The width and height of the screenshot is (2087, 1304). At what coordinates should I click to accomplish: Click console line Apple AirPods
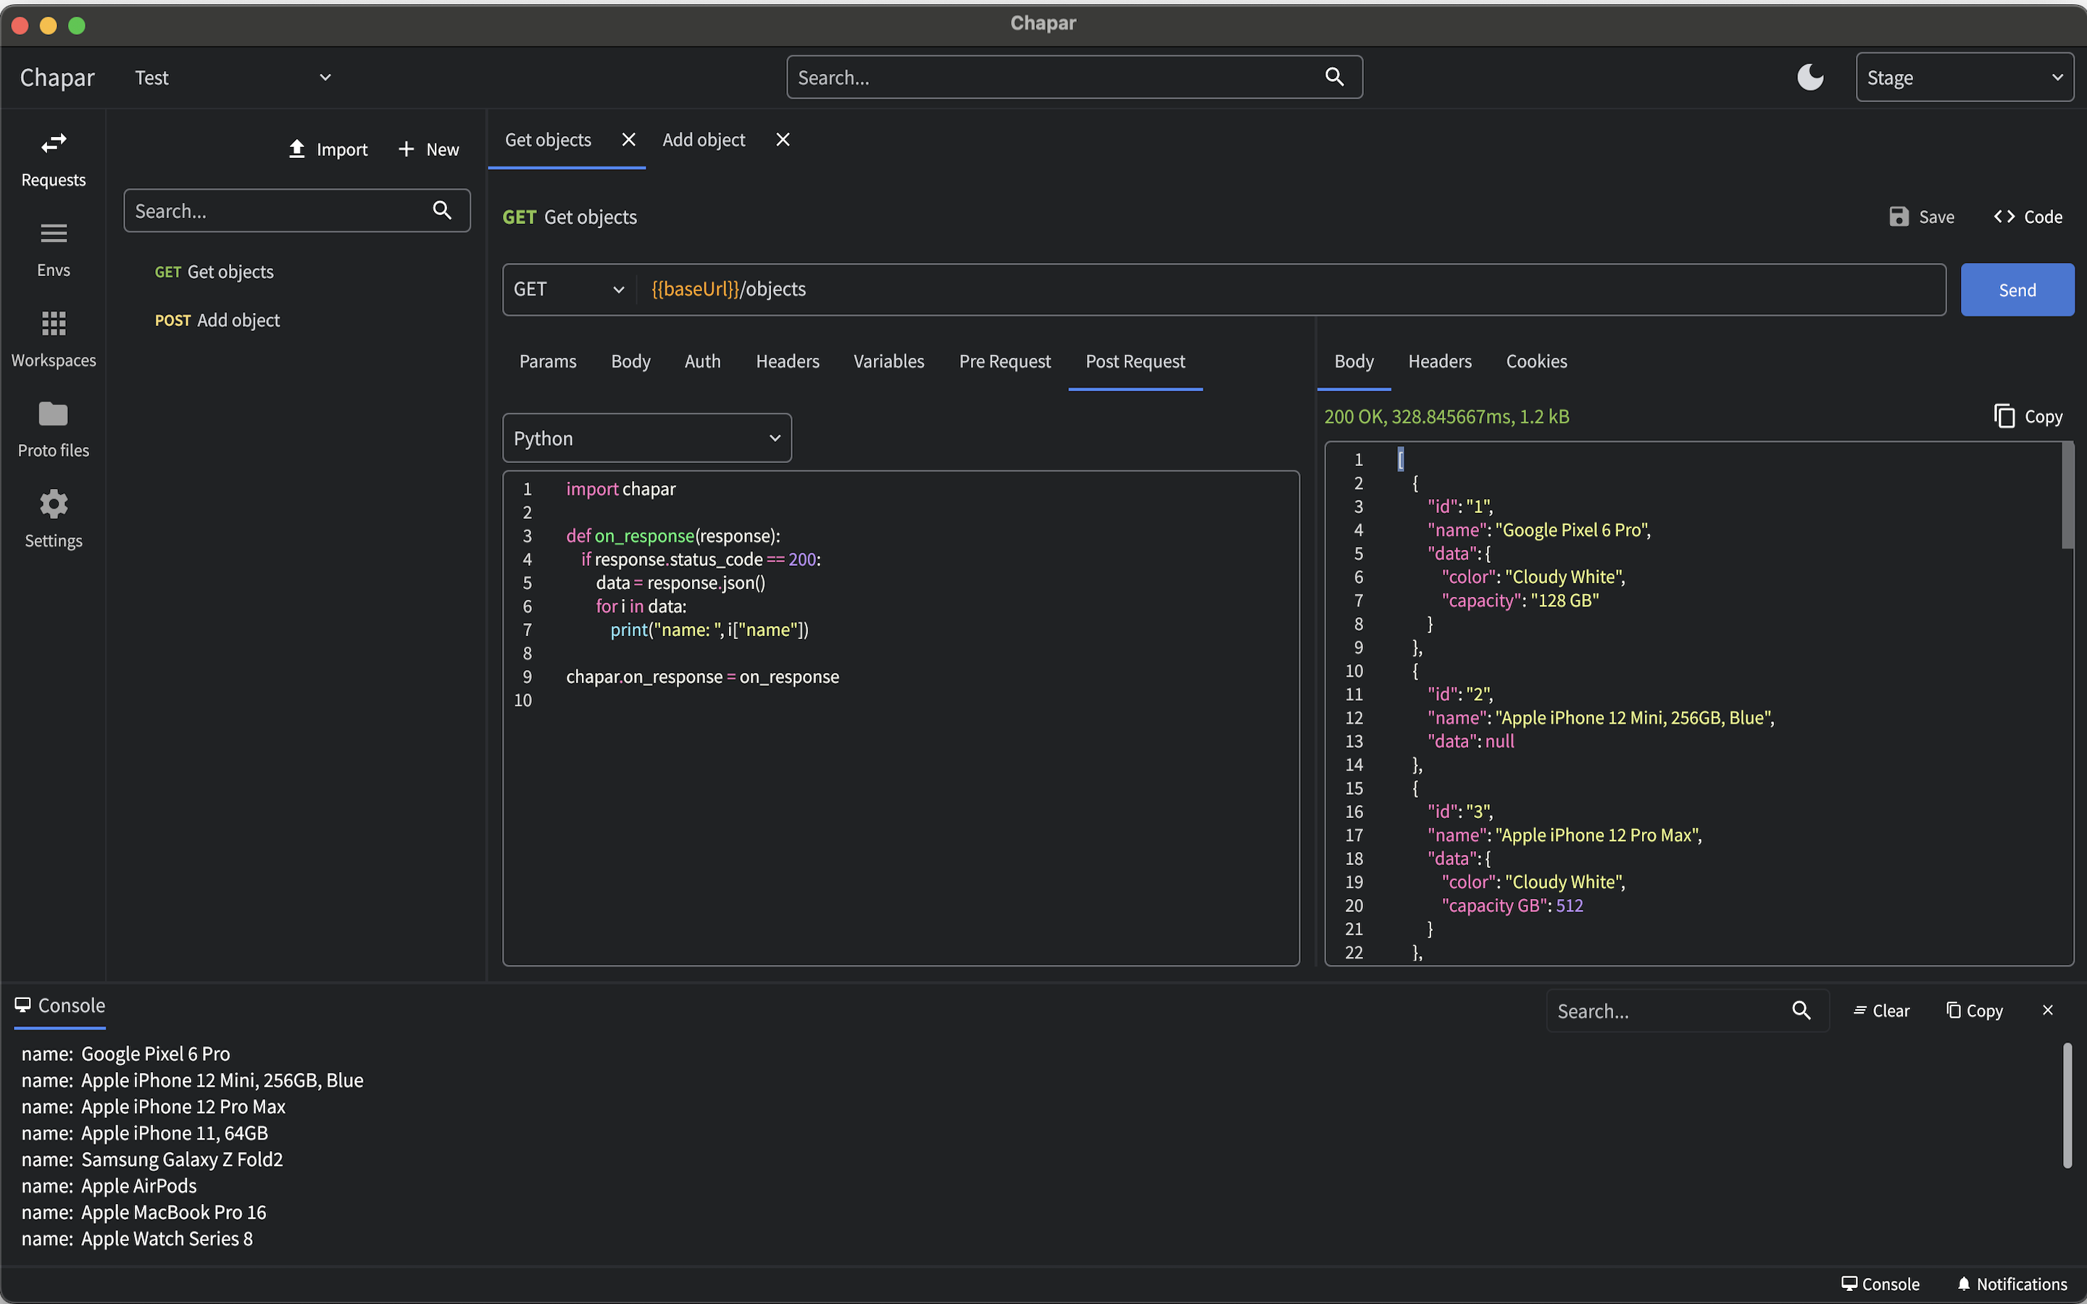tap(109, 1186)
